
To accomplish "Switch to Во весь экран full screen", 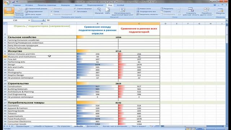I will tap(33, 14).
